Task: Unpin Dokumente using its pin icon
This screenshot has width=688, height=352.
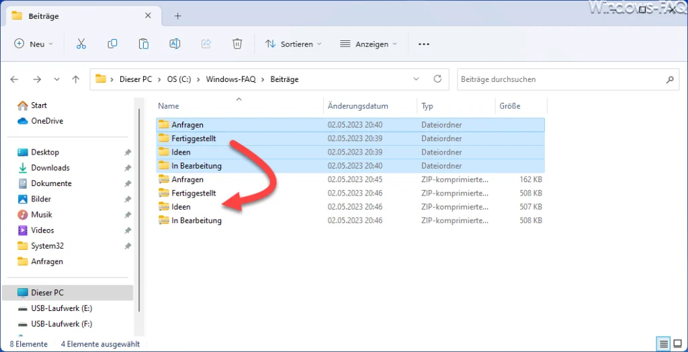Action: pyautogui.click(x=128, y=183)
